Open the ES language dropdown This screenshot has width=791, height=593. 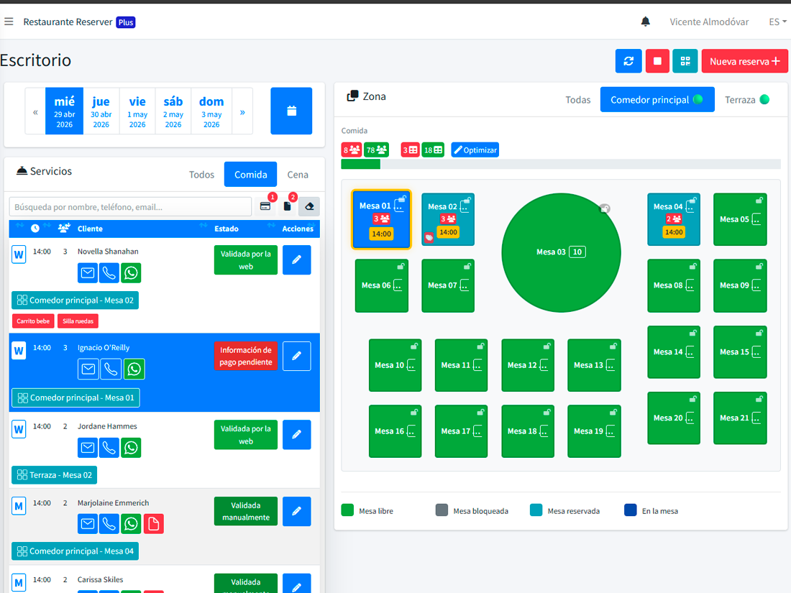777,22
